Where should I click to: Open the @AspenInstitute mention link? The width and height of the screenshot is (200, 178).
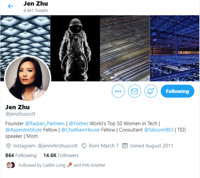(24, 130)
